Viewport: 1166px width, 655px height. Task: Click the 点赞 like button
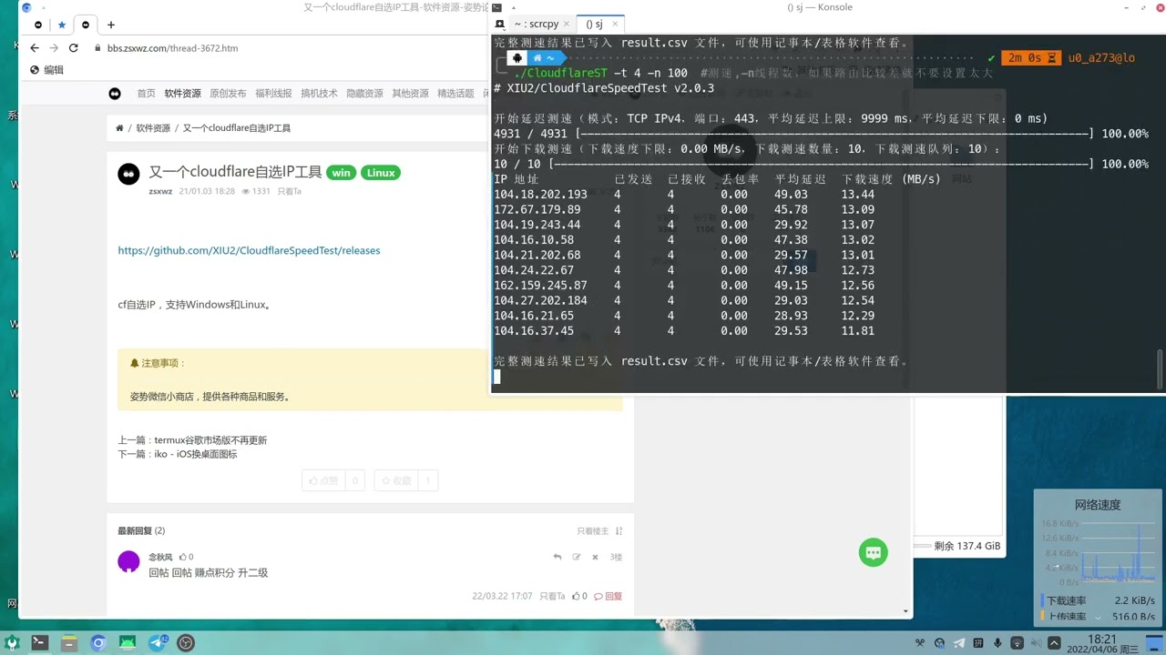click(x=323, y=480)
